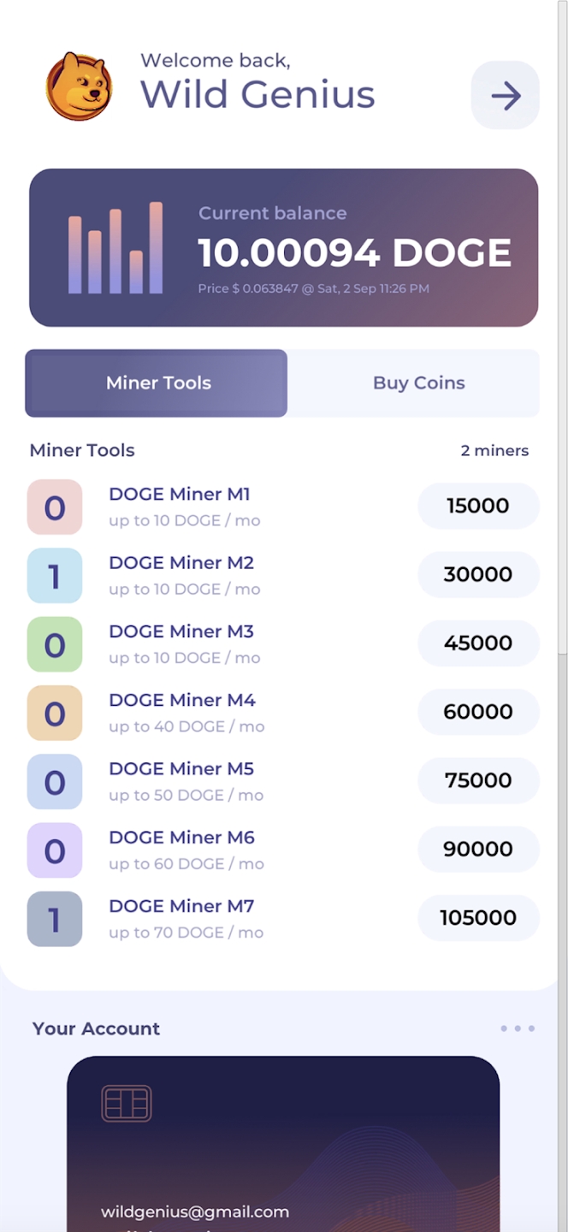Select the grey count badge for Miner M7

(x=55, y=919)
